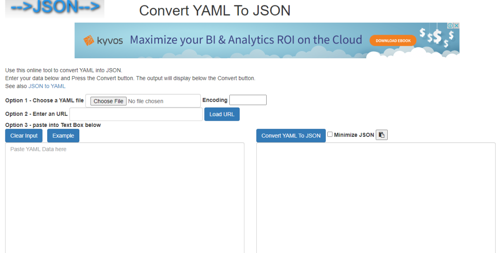Focus the Encoding input field
Screen dimensions: 496x253
point(248,100)
